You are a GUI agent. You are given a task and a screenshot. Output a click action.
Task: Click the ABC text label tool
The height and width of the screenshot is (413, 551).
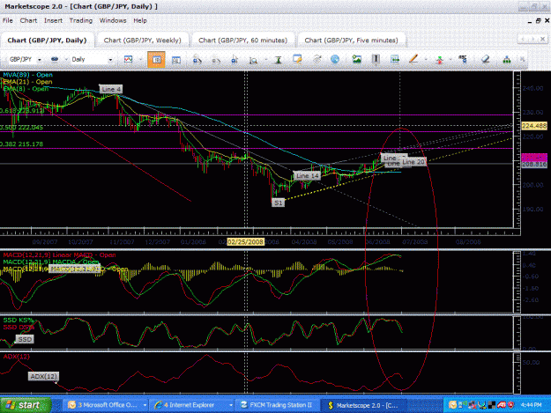click(x=463, y=59)
